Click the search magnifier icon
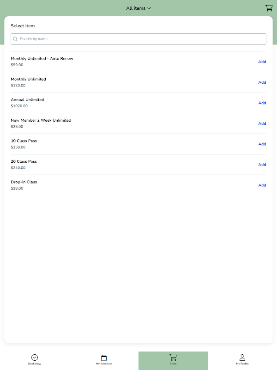 (x=16, y=39)
